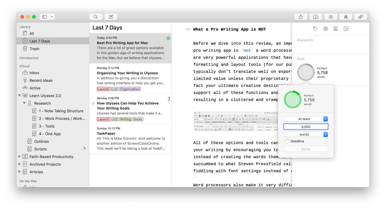Expand the Articles group
386x209 pixels.
coord(19,172)
